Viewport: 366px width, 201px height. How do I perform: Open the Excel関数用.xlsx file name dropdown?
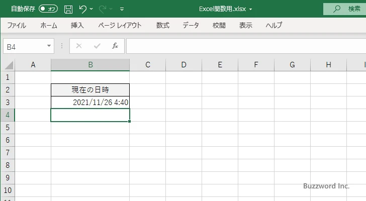point(250,10)
